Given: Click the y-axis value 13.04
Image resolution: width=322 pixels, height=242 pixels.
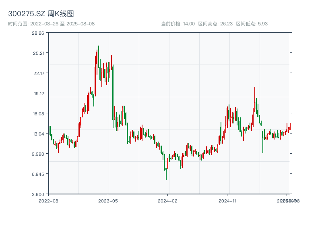Looking at the screenshot, I should (39, 134).
